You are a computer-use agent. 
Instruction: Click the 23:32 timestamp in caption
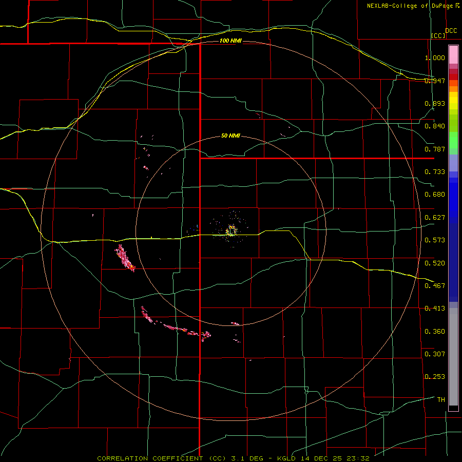[x=358, y=458]
